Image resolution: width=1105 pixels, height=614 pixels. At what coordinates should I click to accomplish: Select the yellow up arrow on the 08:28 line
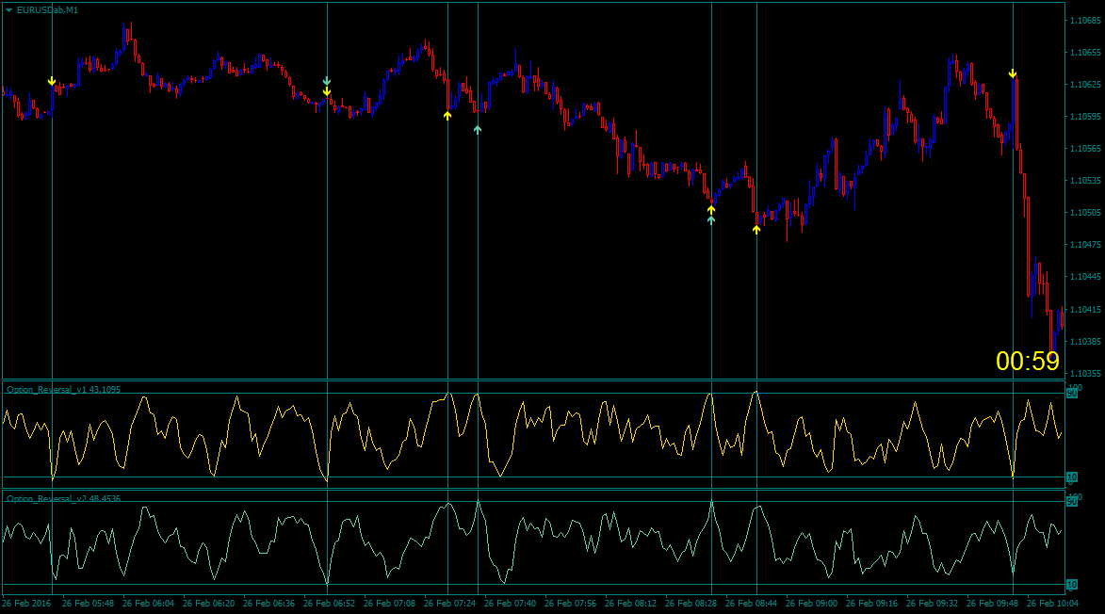711,210
